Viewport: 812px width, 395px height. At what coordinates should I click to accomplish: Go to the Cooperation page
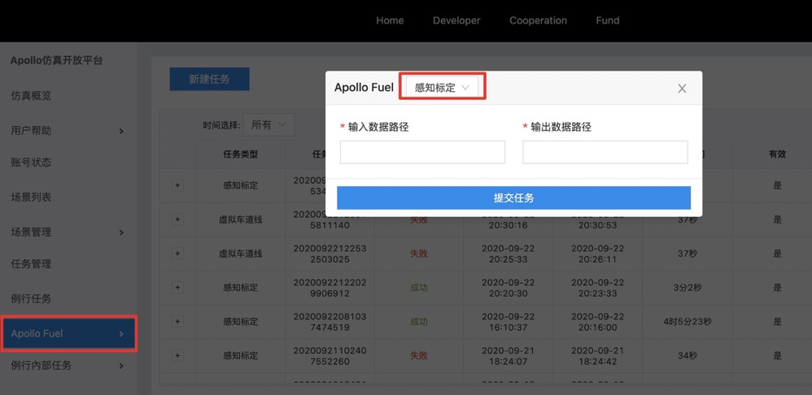click(x=538, y=20)
